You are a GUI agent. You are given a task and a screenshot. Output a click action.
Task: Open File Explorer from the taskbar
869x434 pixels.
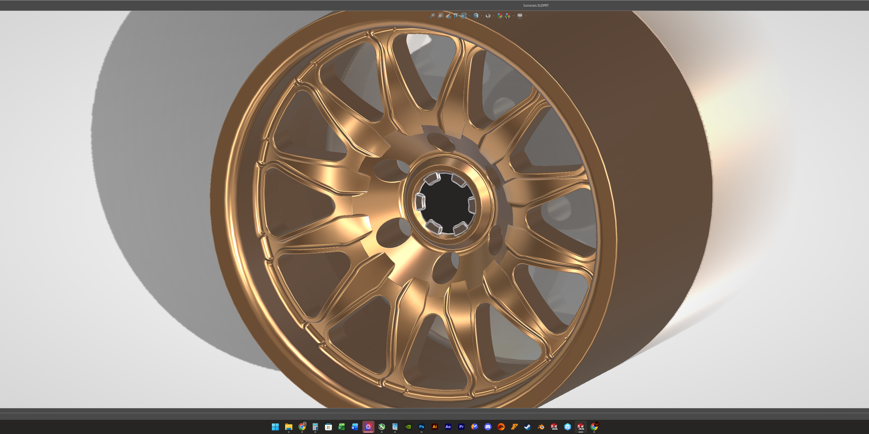[289, 427]
